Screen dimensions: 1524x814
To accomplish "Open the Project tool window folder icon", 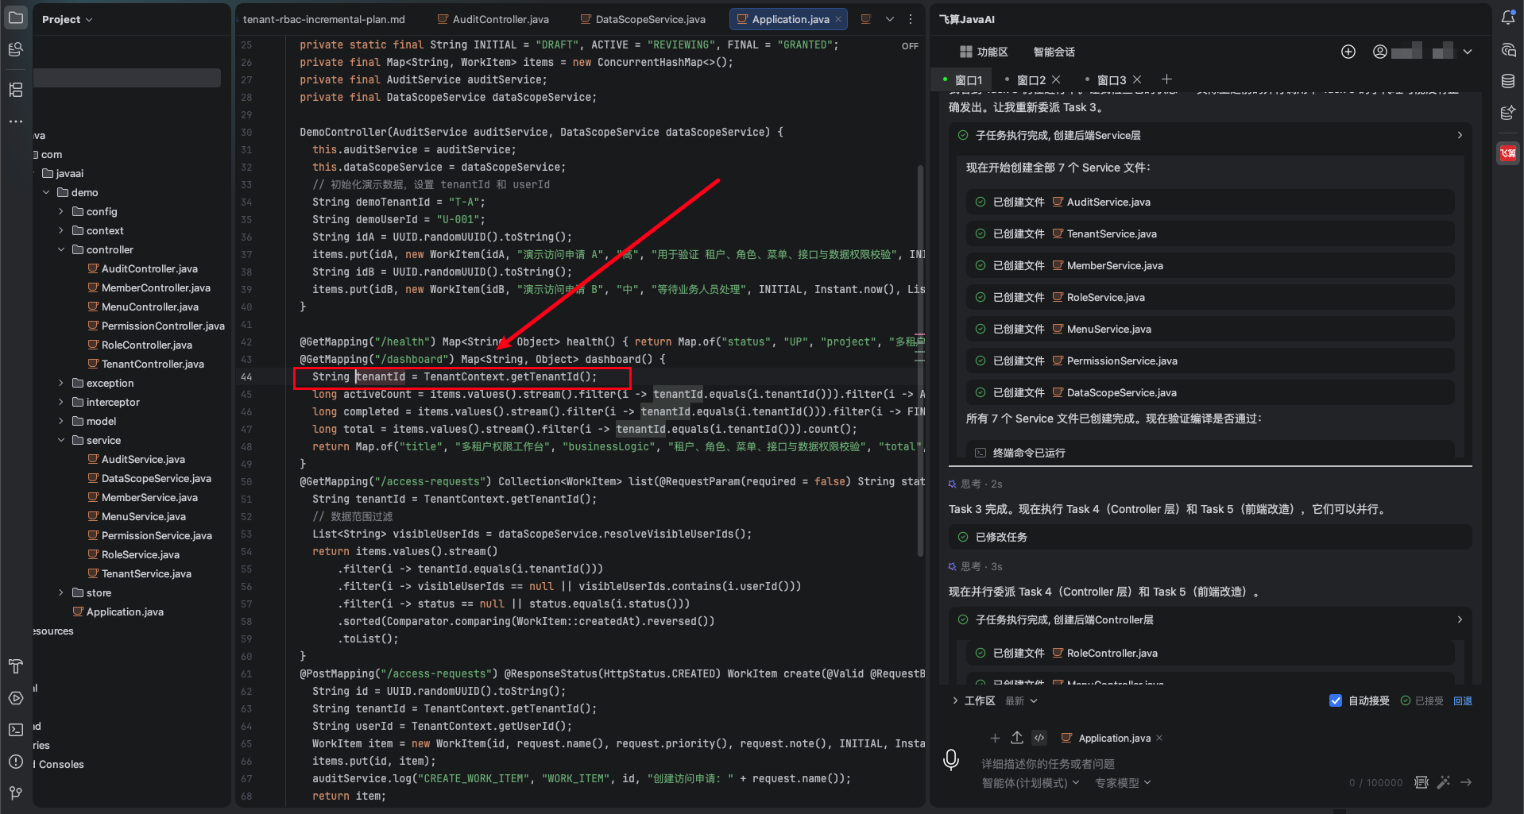I will [x=15, y=17].
